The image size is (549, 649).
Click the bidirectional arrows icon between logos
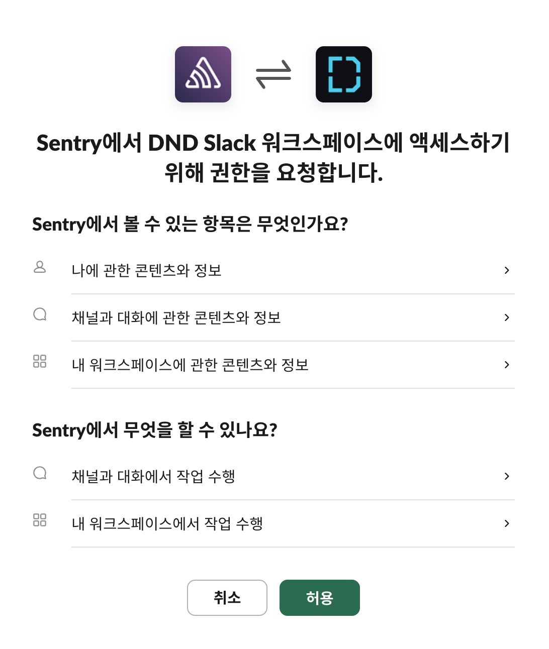(x=273, y=74)
